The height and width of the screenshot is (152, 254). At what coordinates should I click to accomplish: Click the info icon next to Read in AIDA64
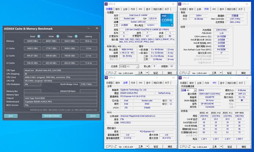click(39, 36)
